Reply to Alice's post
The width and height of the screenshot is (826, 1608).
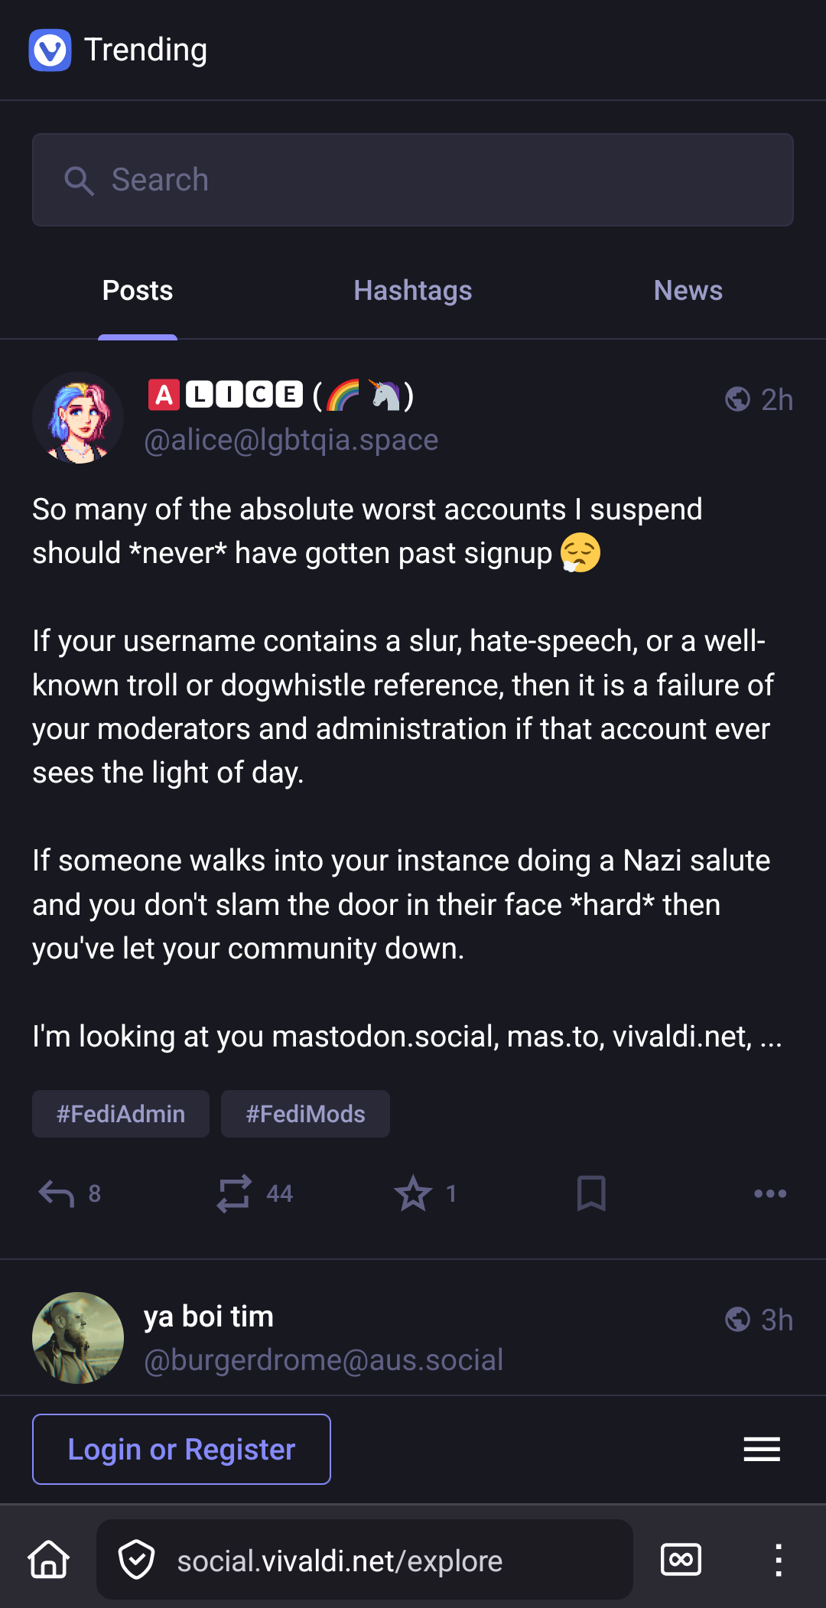57,1193
